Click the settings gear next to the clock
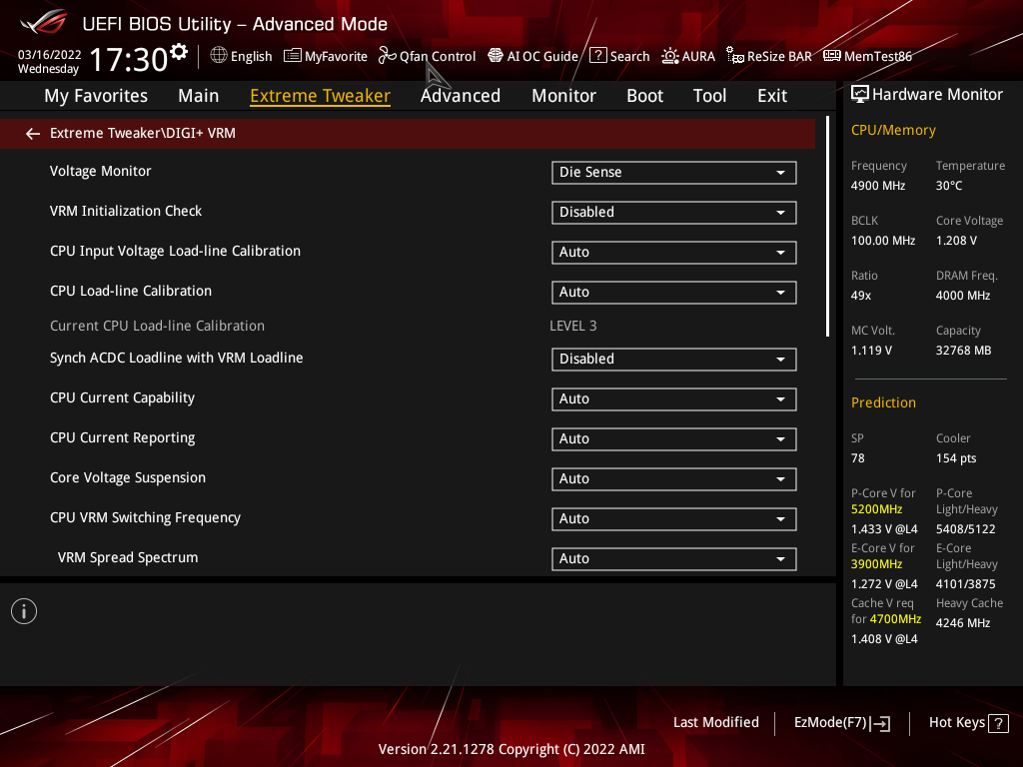This screenshot has width=1023, height=767. pyautogui.click(x=179, y=52)
